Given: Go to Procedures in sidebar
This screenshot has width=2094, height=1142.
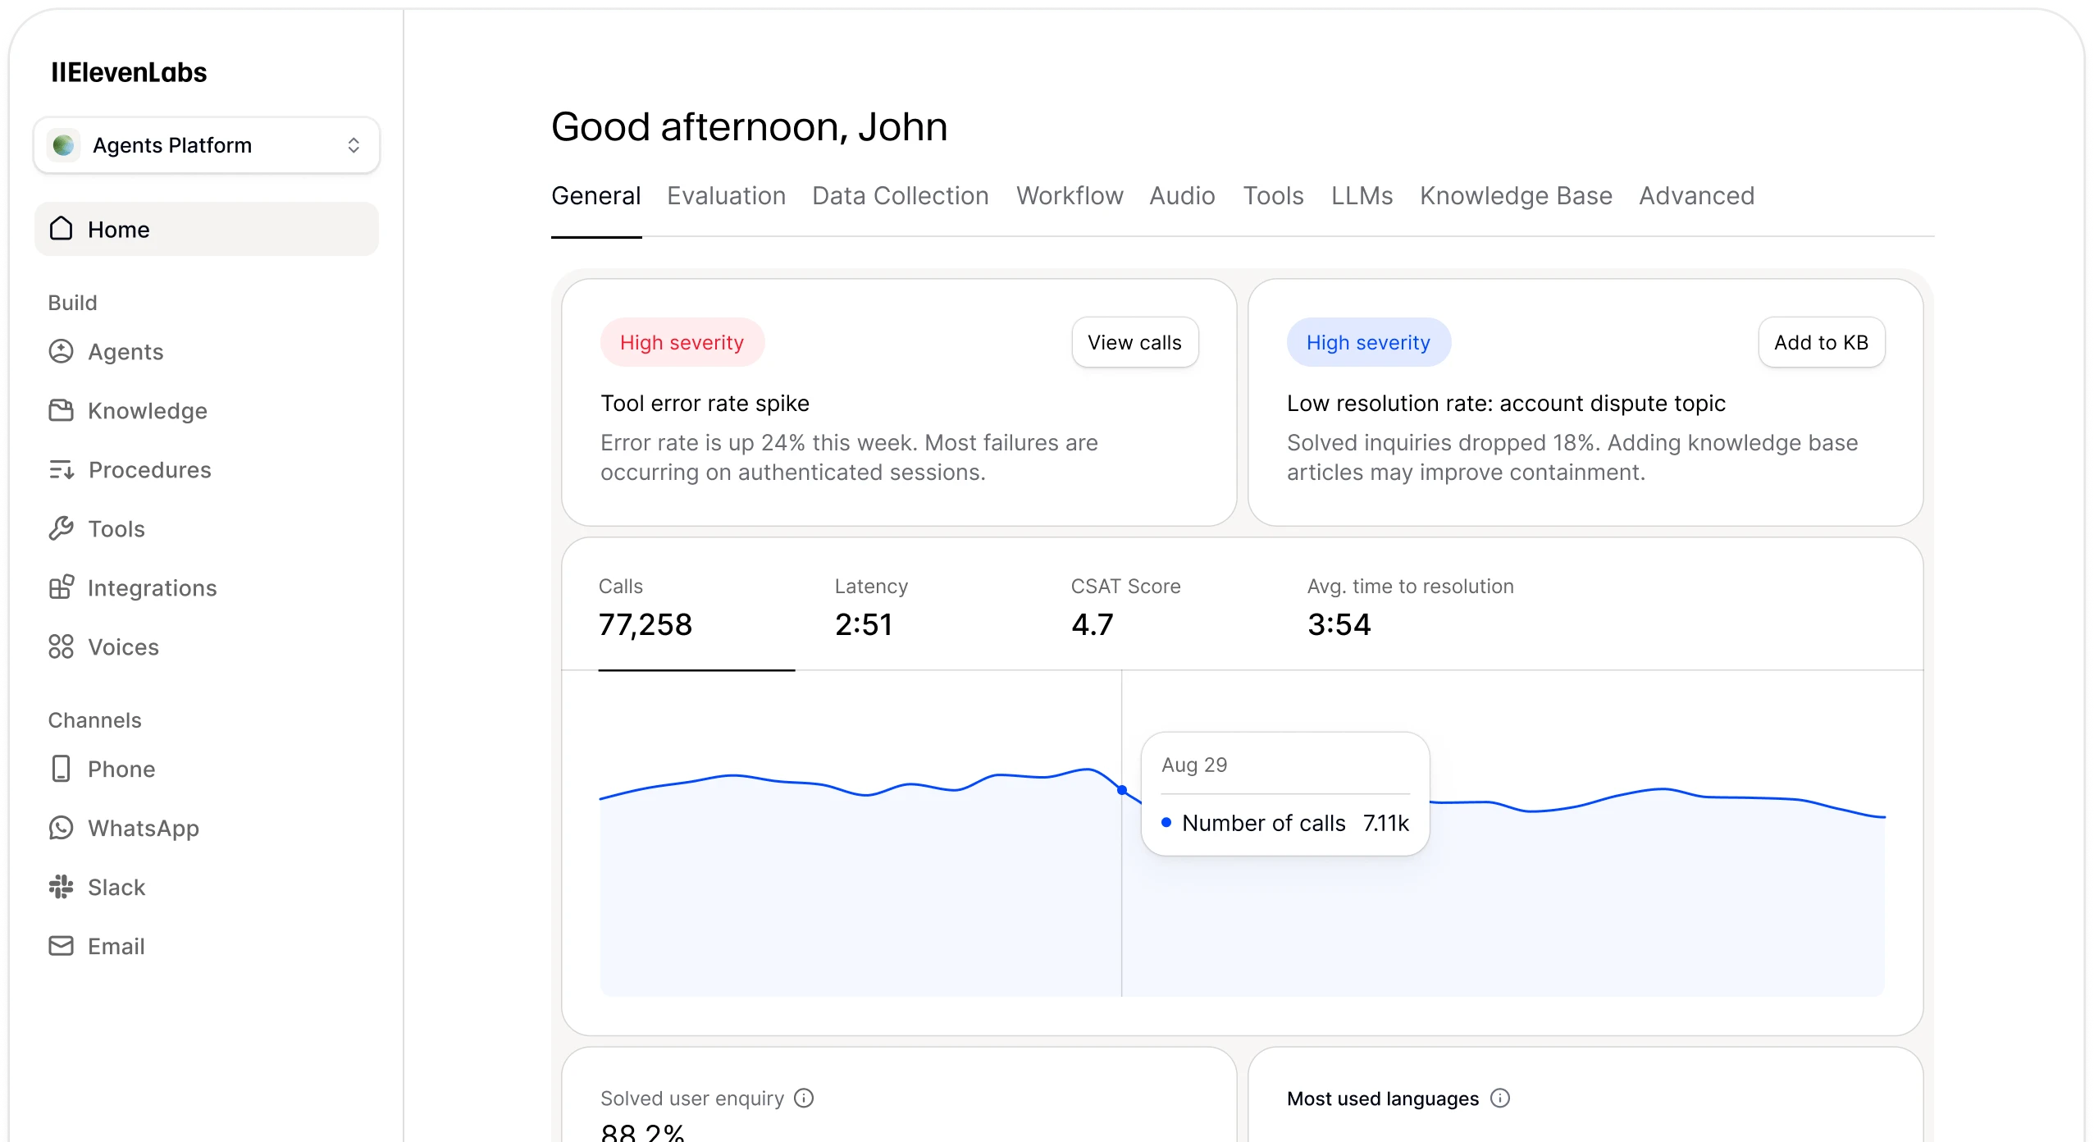Looking at the screenshot, I should (x=207, y=469).
